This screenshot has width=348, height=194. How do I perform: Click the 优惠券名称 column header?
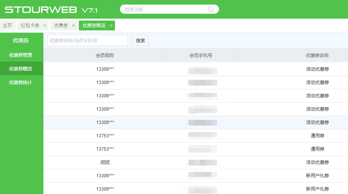(317, 55)
